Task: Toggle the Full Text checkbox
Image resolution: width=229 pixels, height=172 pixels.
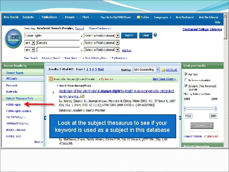Action: [x=186, y=74]
